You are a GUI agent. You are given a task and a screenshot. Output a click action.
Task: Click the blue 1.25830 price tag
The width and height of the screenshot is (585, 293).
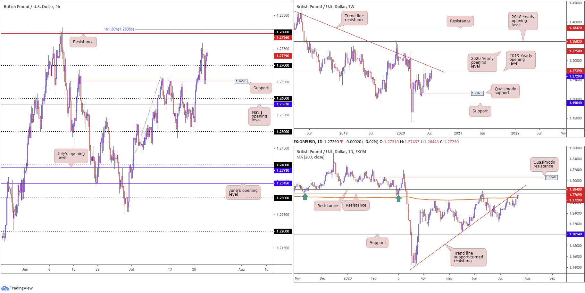tap(283, 104)
